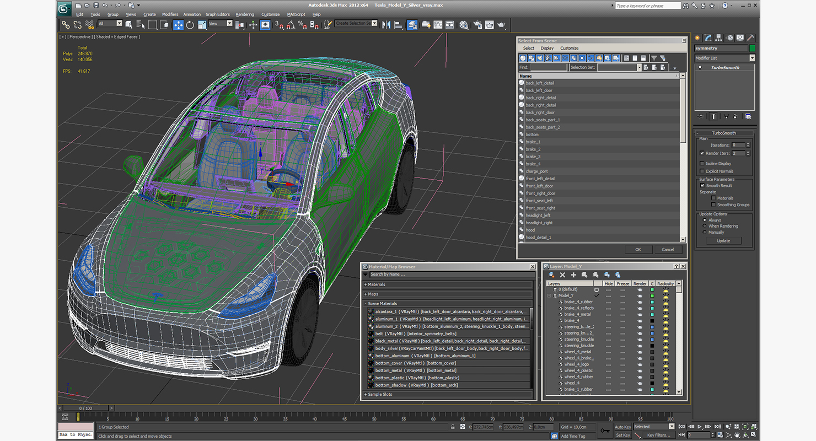Click OK in Select From Scene dialog
This screenshot has height=441, width=816.
[x=638, y=249]
